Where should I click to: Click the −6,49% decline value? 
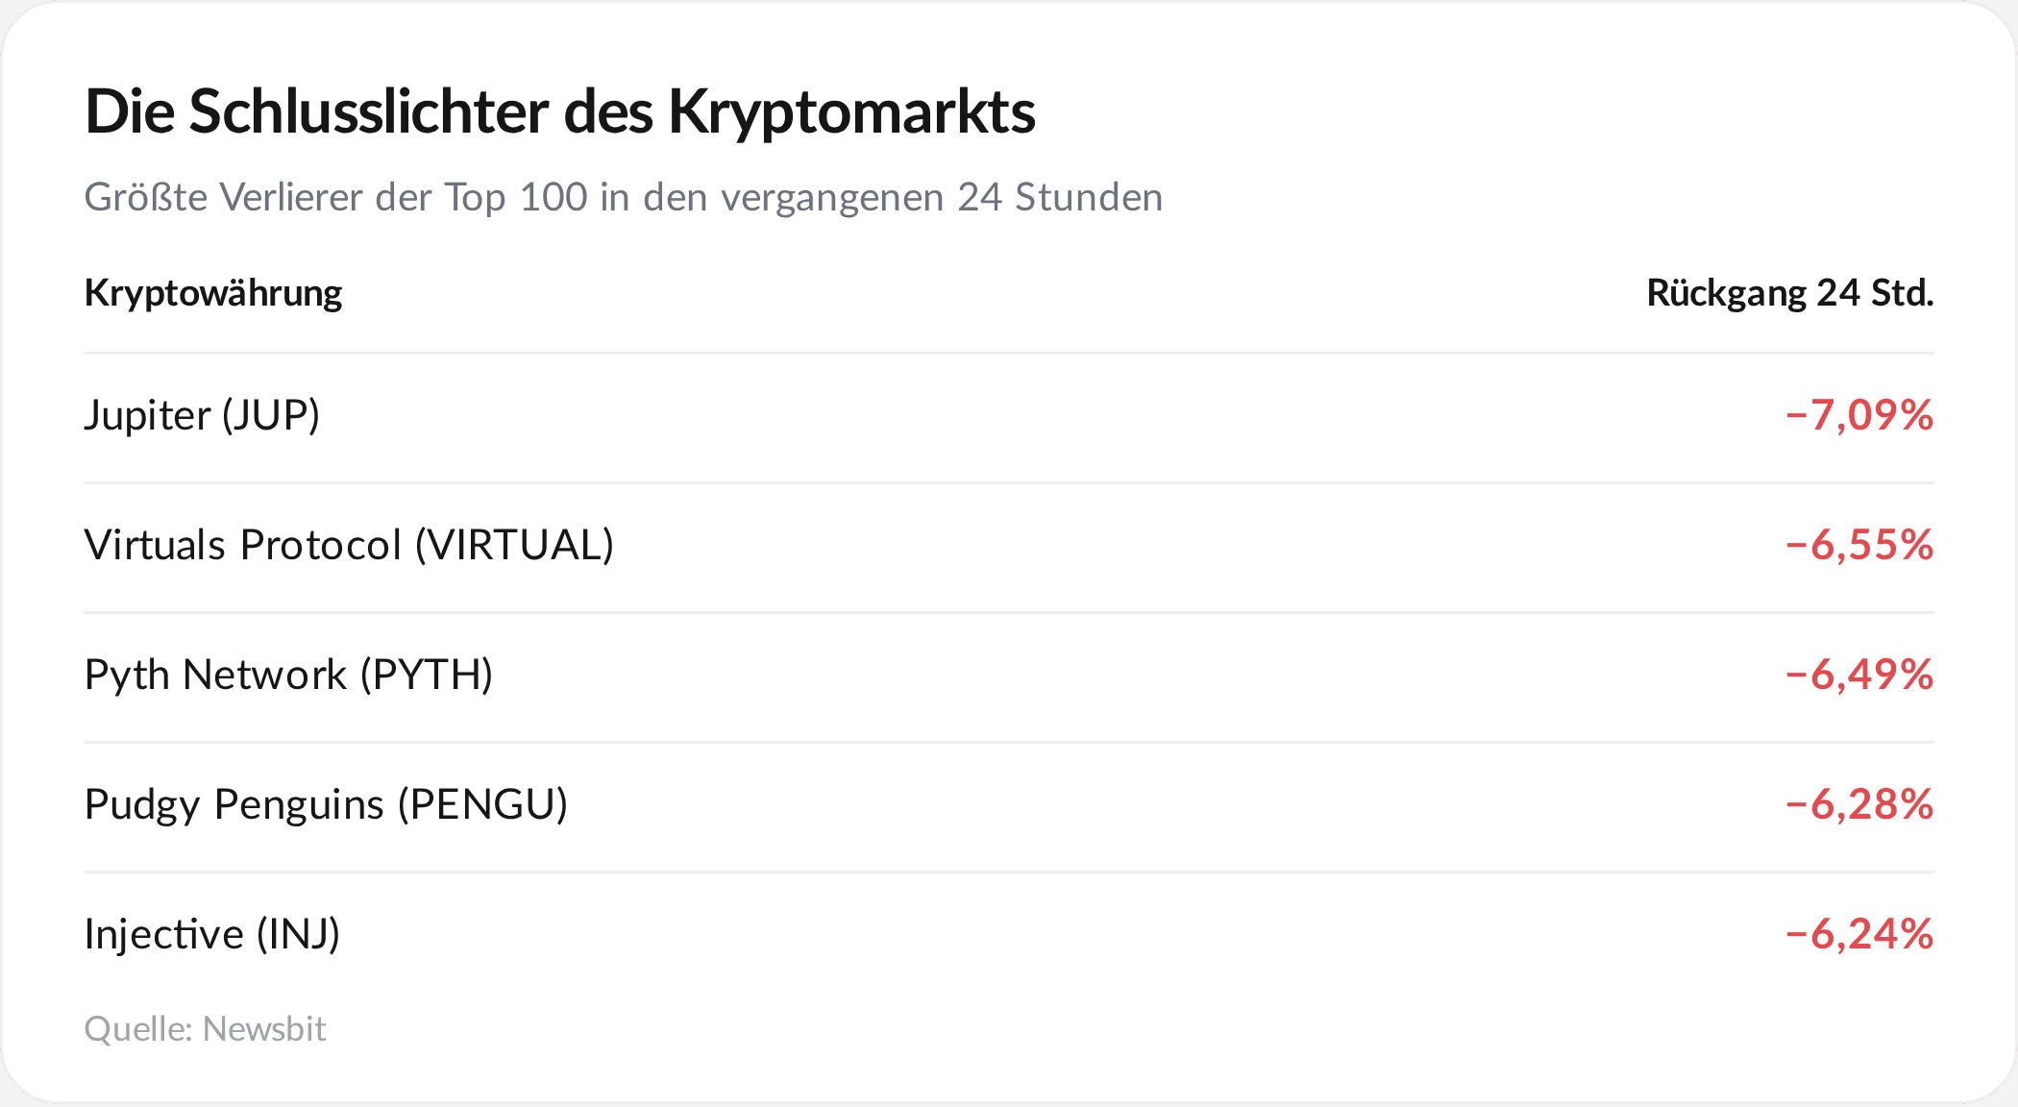pos(1859,675)
